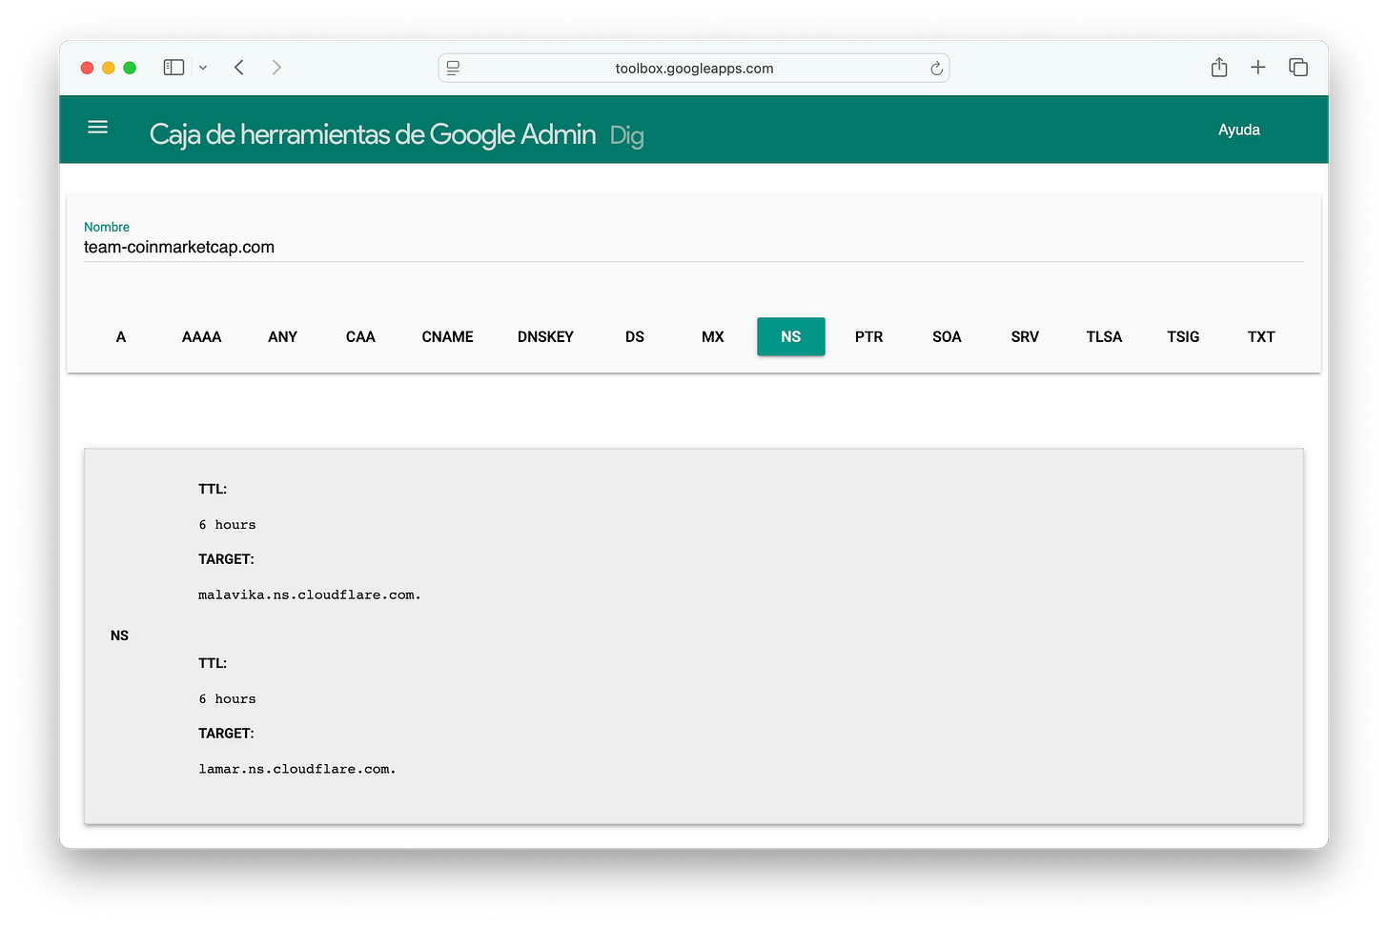Reload the page in address bar
1388x927 pixels.
pos(936,69)
